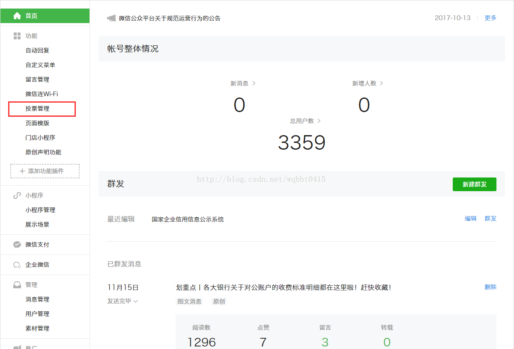Open 用户管理

(x=37, y=314)
